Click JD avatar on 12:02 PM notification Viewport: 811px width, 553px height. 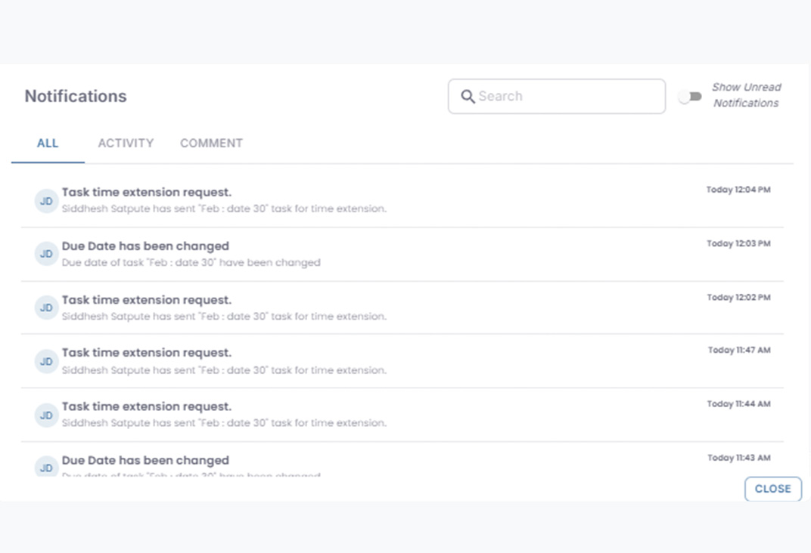tap(46, 307)
